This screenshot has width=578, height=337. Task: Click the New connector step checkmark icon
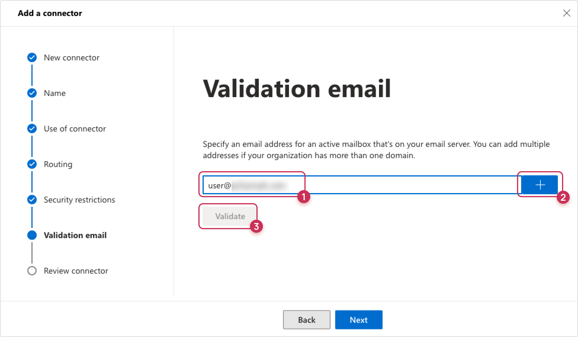(x=32, y=57)
